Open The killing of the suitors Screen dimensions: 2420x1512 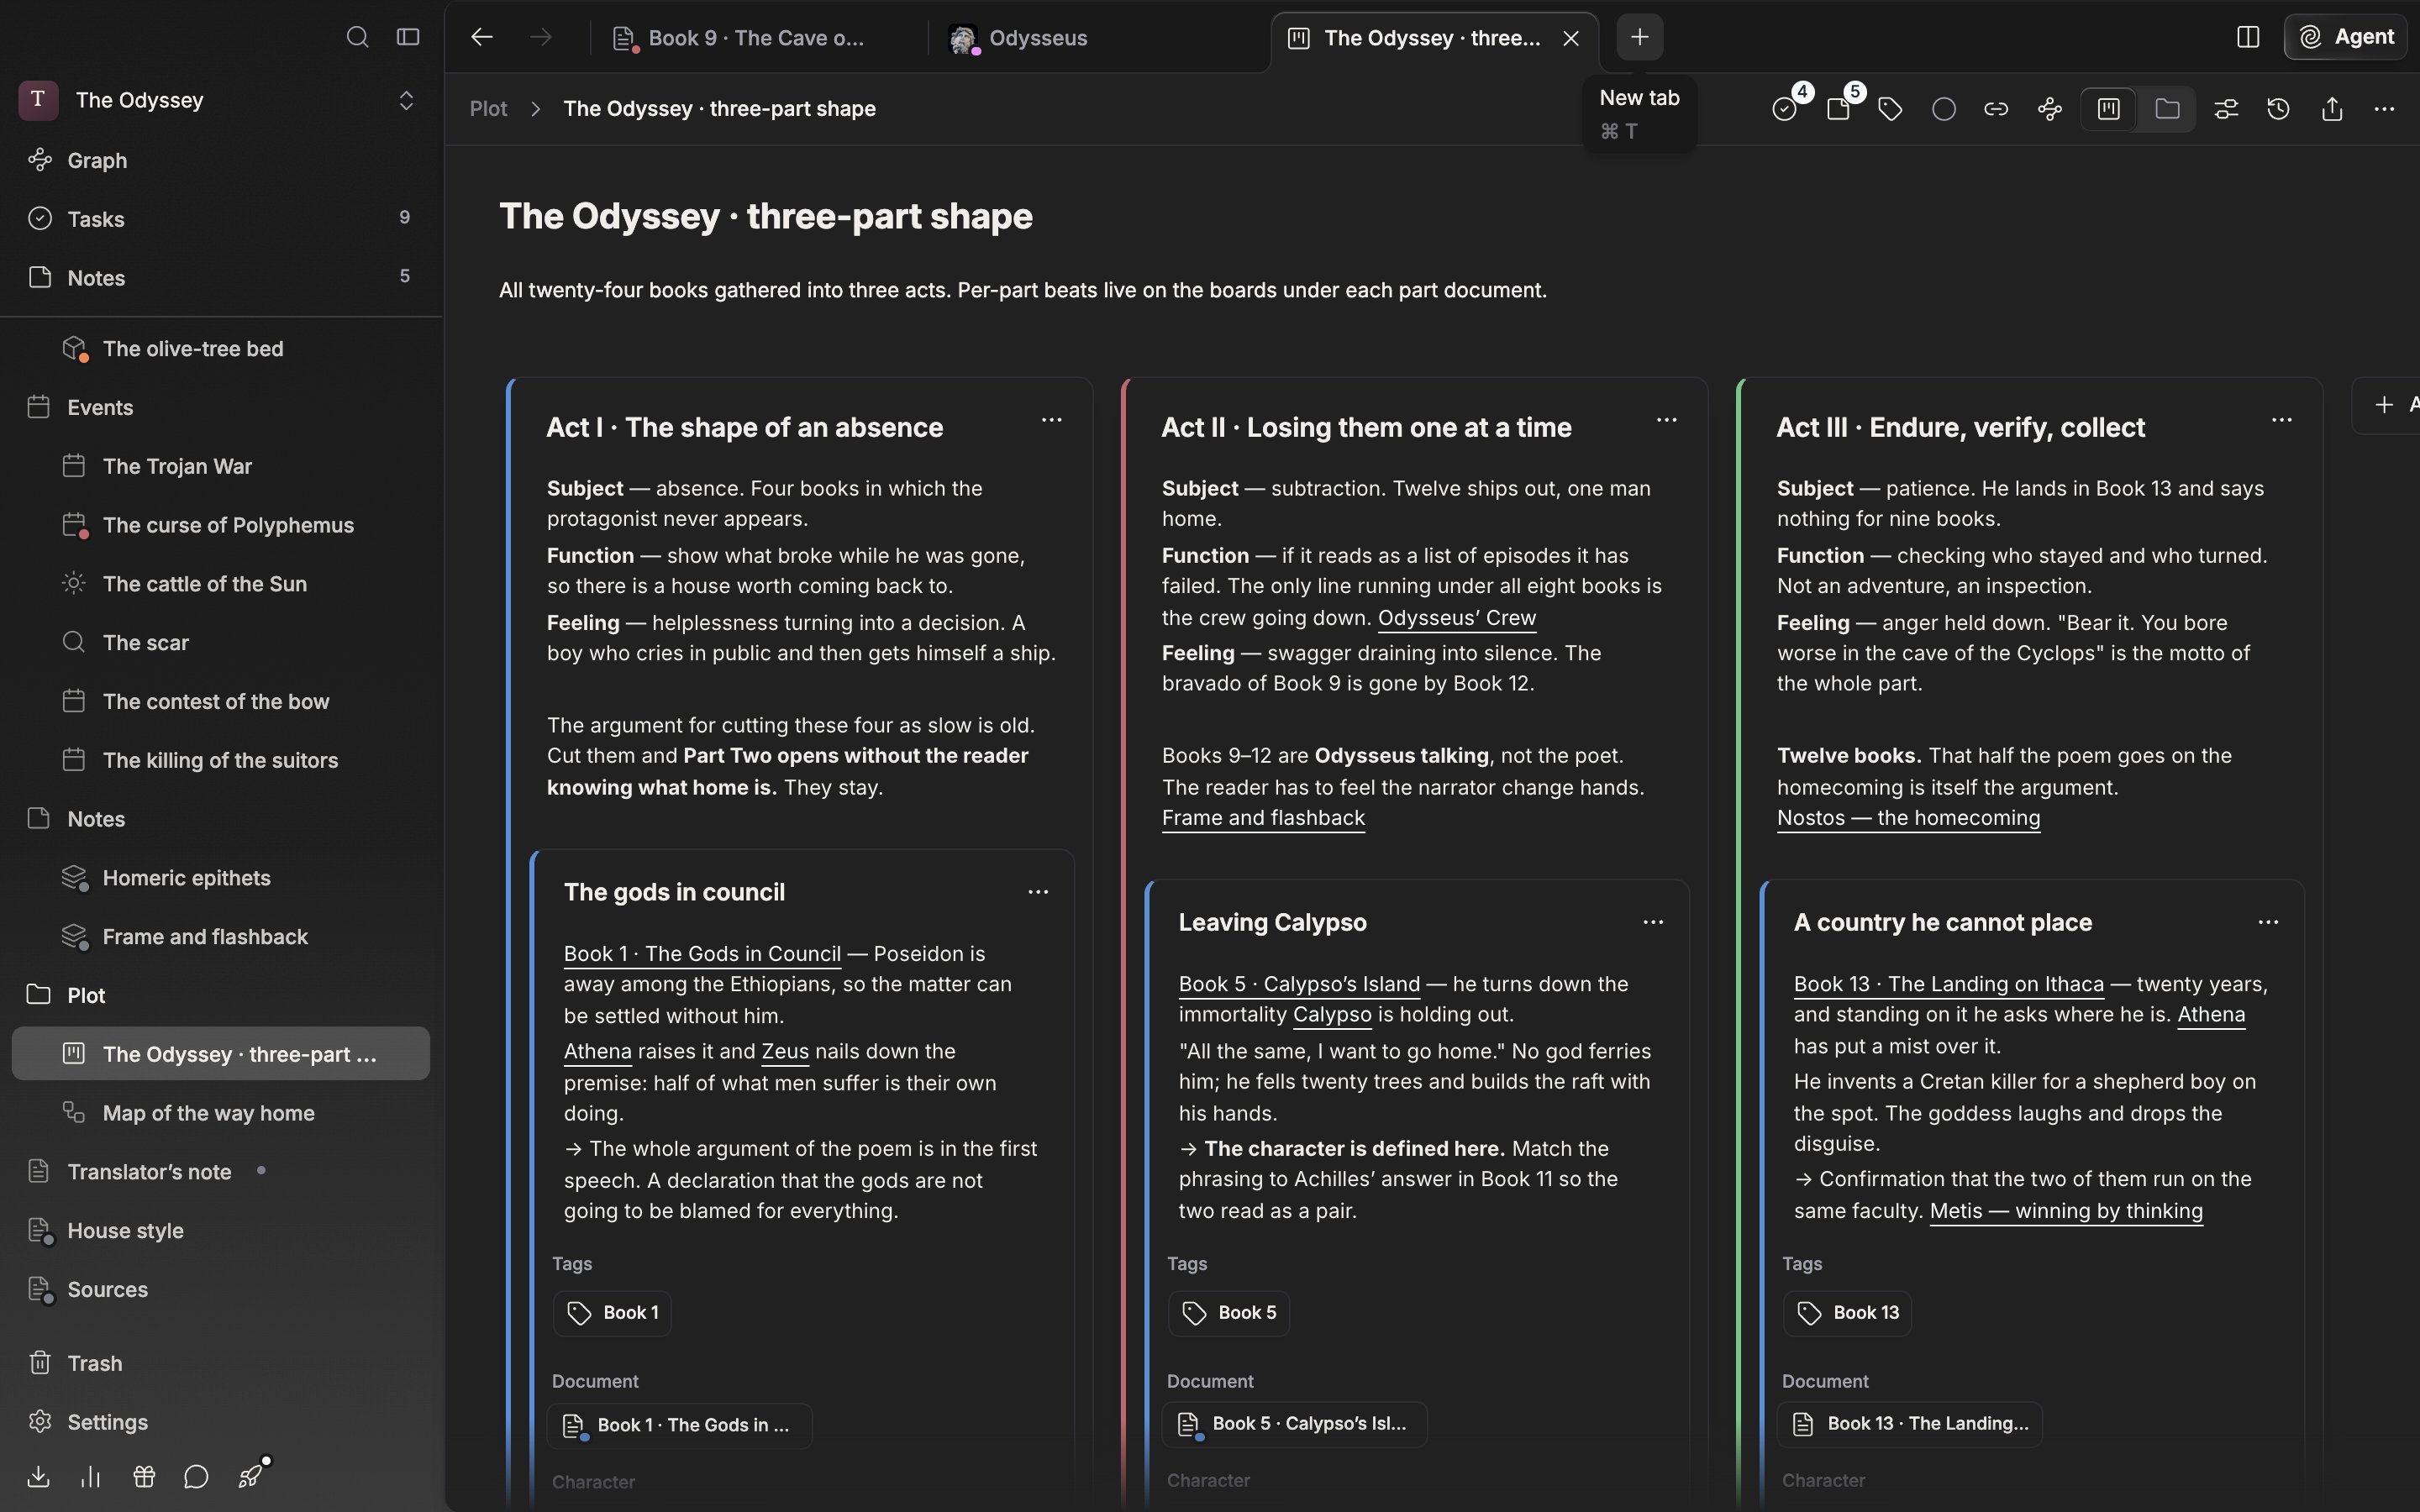point(221,760)
